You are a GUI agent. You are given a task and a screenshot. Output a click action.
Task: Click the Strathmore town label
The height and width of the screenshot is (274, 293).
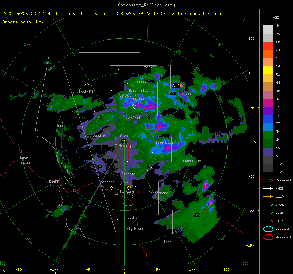tap(158, 193)
